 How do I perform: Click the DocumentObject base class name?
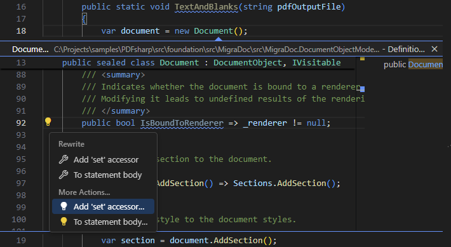tap(248, 63)
